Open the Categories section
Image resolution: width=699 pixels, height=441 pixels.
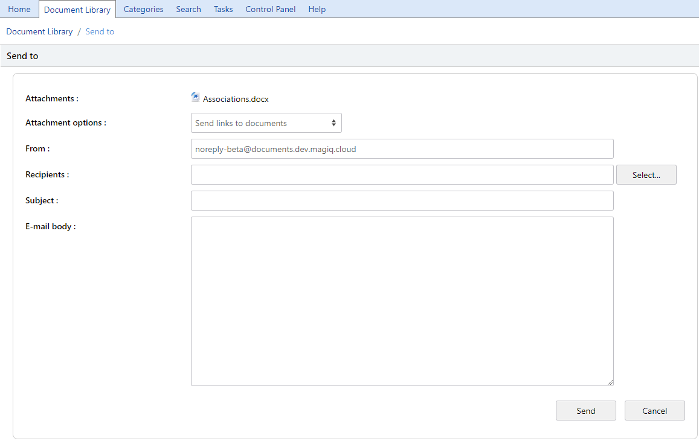pyautogui.click(x=143, y=9)
